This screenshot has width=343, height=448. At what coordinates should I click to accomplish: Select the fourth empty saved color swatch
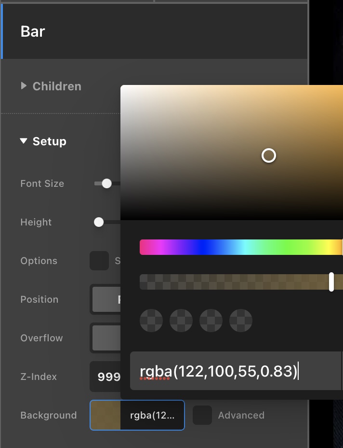point(241,321)
